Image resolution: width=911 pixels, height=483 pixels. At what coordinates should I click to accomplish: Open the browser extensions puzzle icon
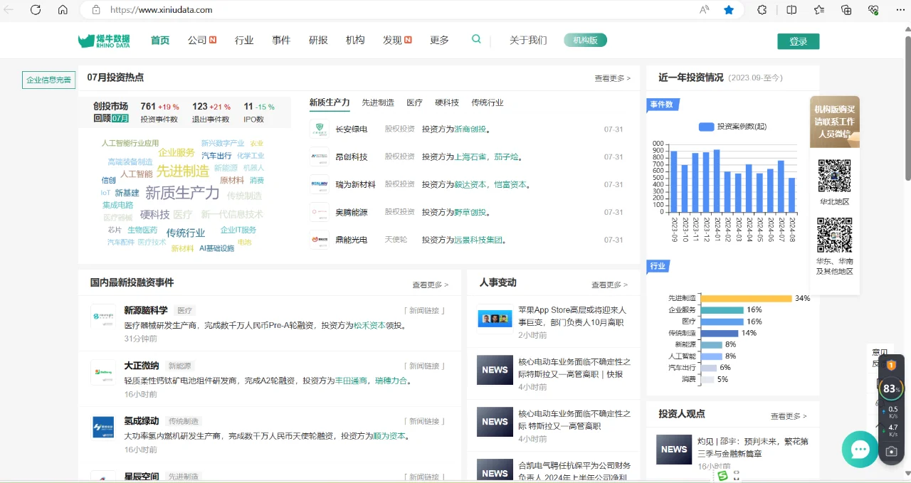click(x=762, y=10)
